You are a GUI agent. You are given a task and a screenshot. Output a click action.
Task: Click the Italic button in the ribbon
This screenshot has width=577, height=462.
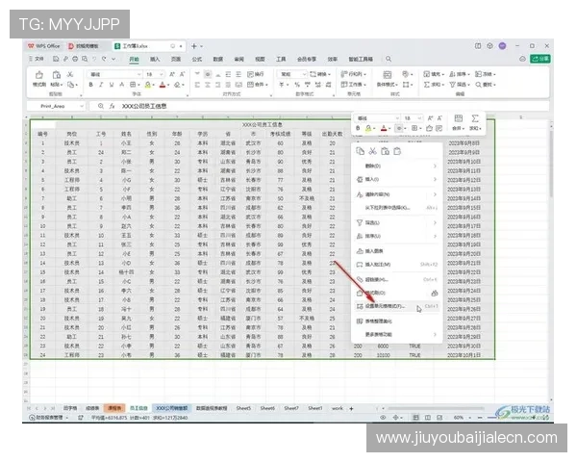pyautogui.click(x=101, y=85)
